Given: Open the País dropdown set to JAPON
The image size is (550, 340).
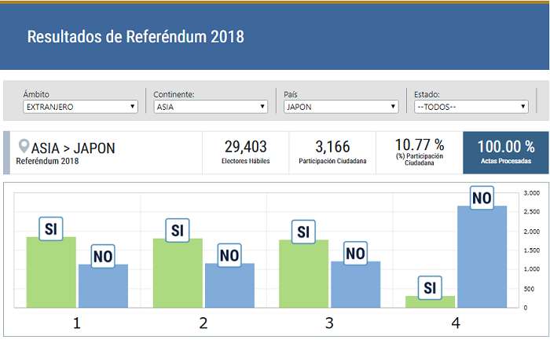Looking at the screenshot, I should pyautogui.click(x=341, y=107).
